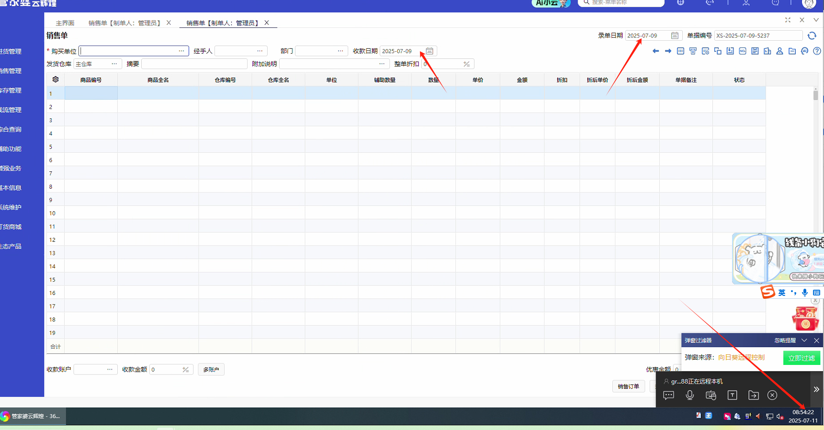Go to the previous document with left arrow
The width and height of the screenshot is (824, 430).
coord(655,51)
